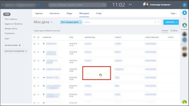Screen dimensions: 189x106
Task: Open Живая лента in left menu
Action: coord(11,29)
